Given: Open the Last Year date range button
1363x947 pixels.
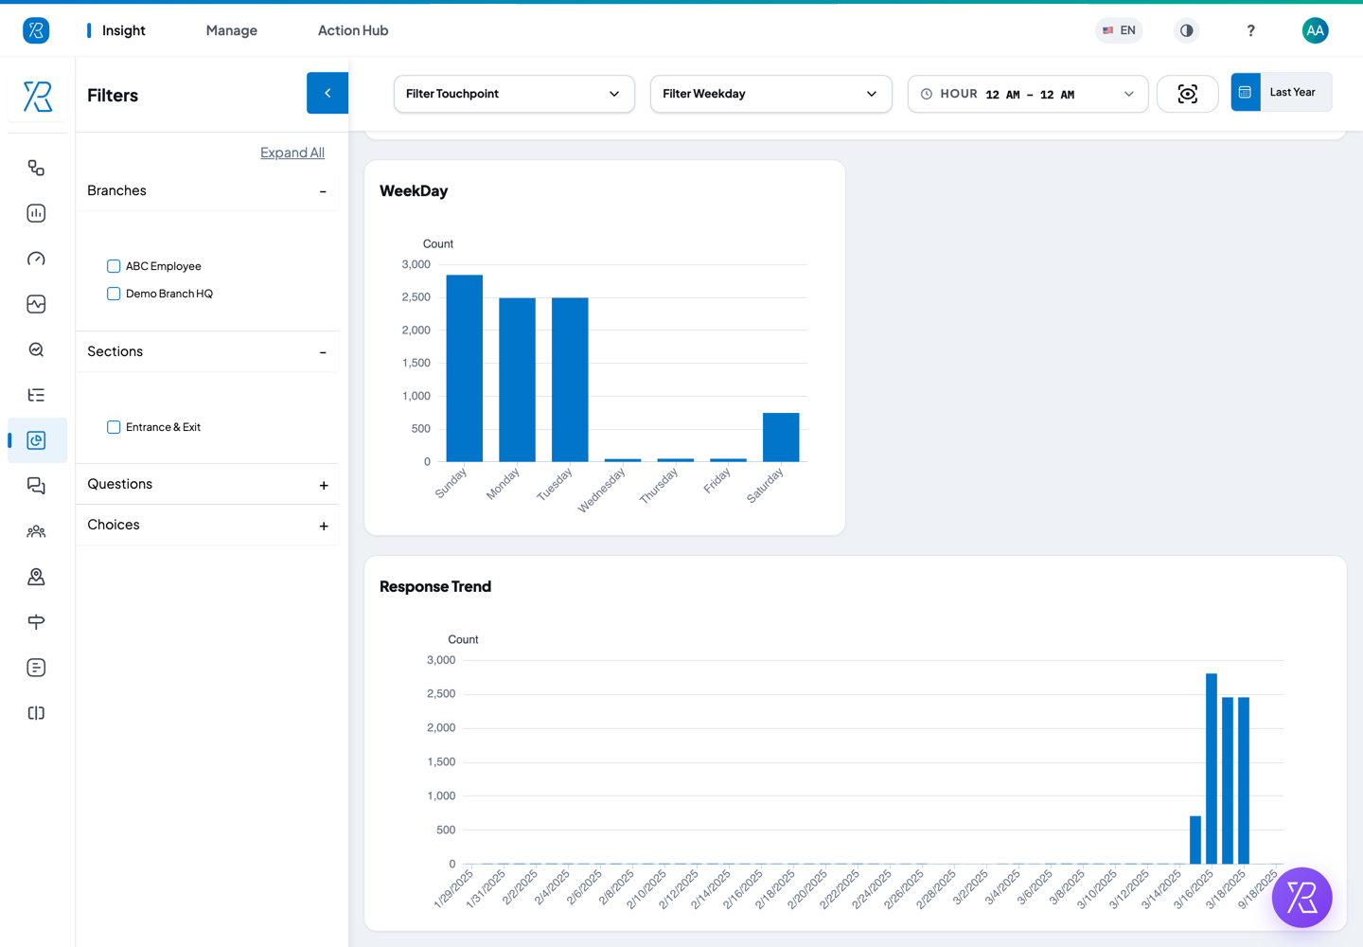Looking at the screenshot, I should 1282,92.
